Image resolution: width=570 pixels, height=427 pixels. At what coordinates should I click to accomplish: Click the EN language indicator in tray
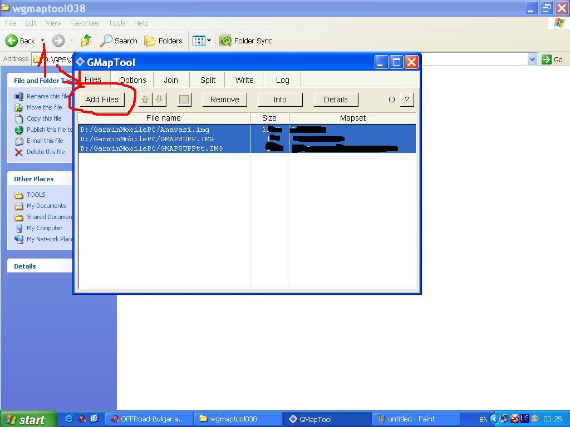[483, 419]
